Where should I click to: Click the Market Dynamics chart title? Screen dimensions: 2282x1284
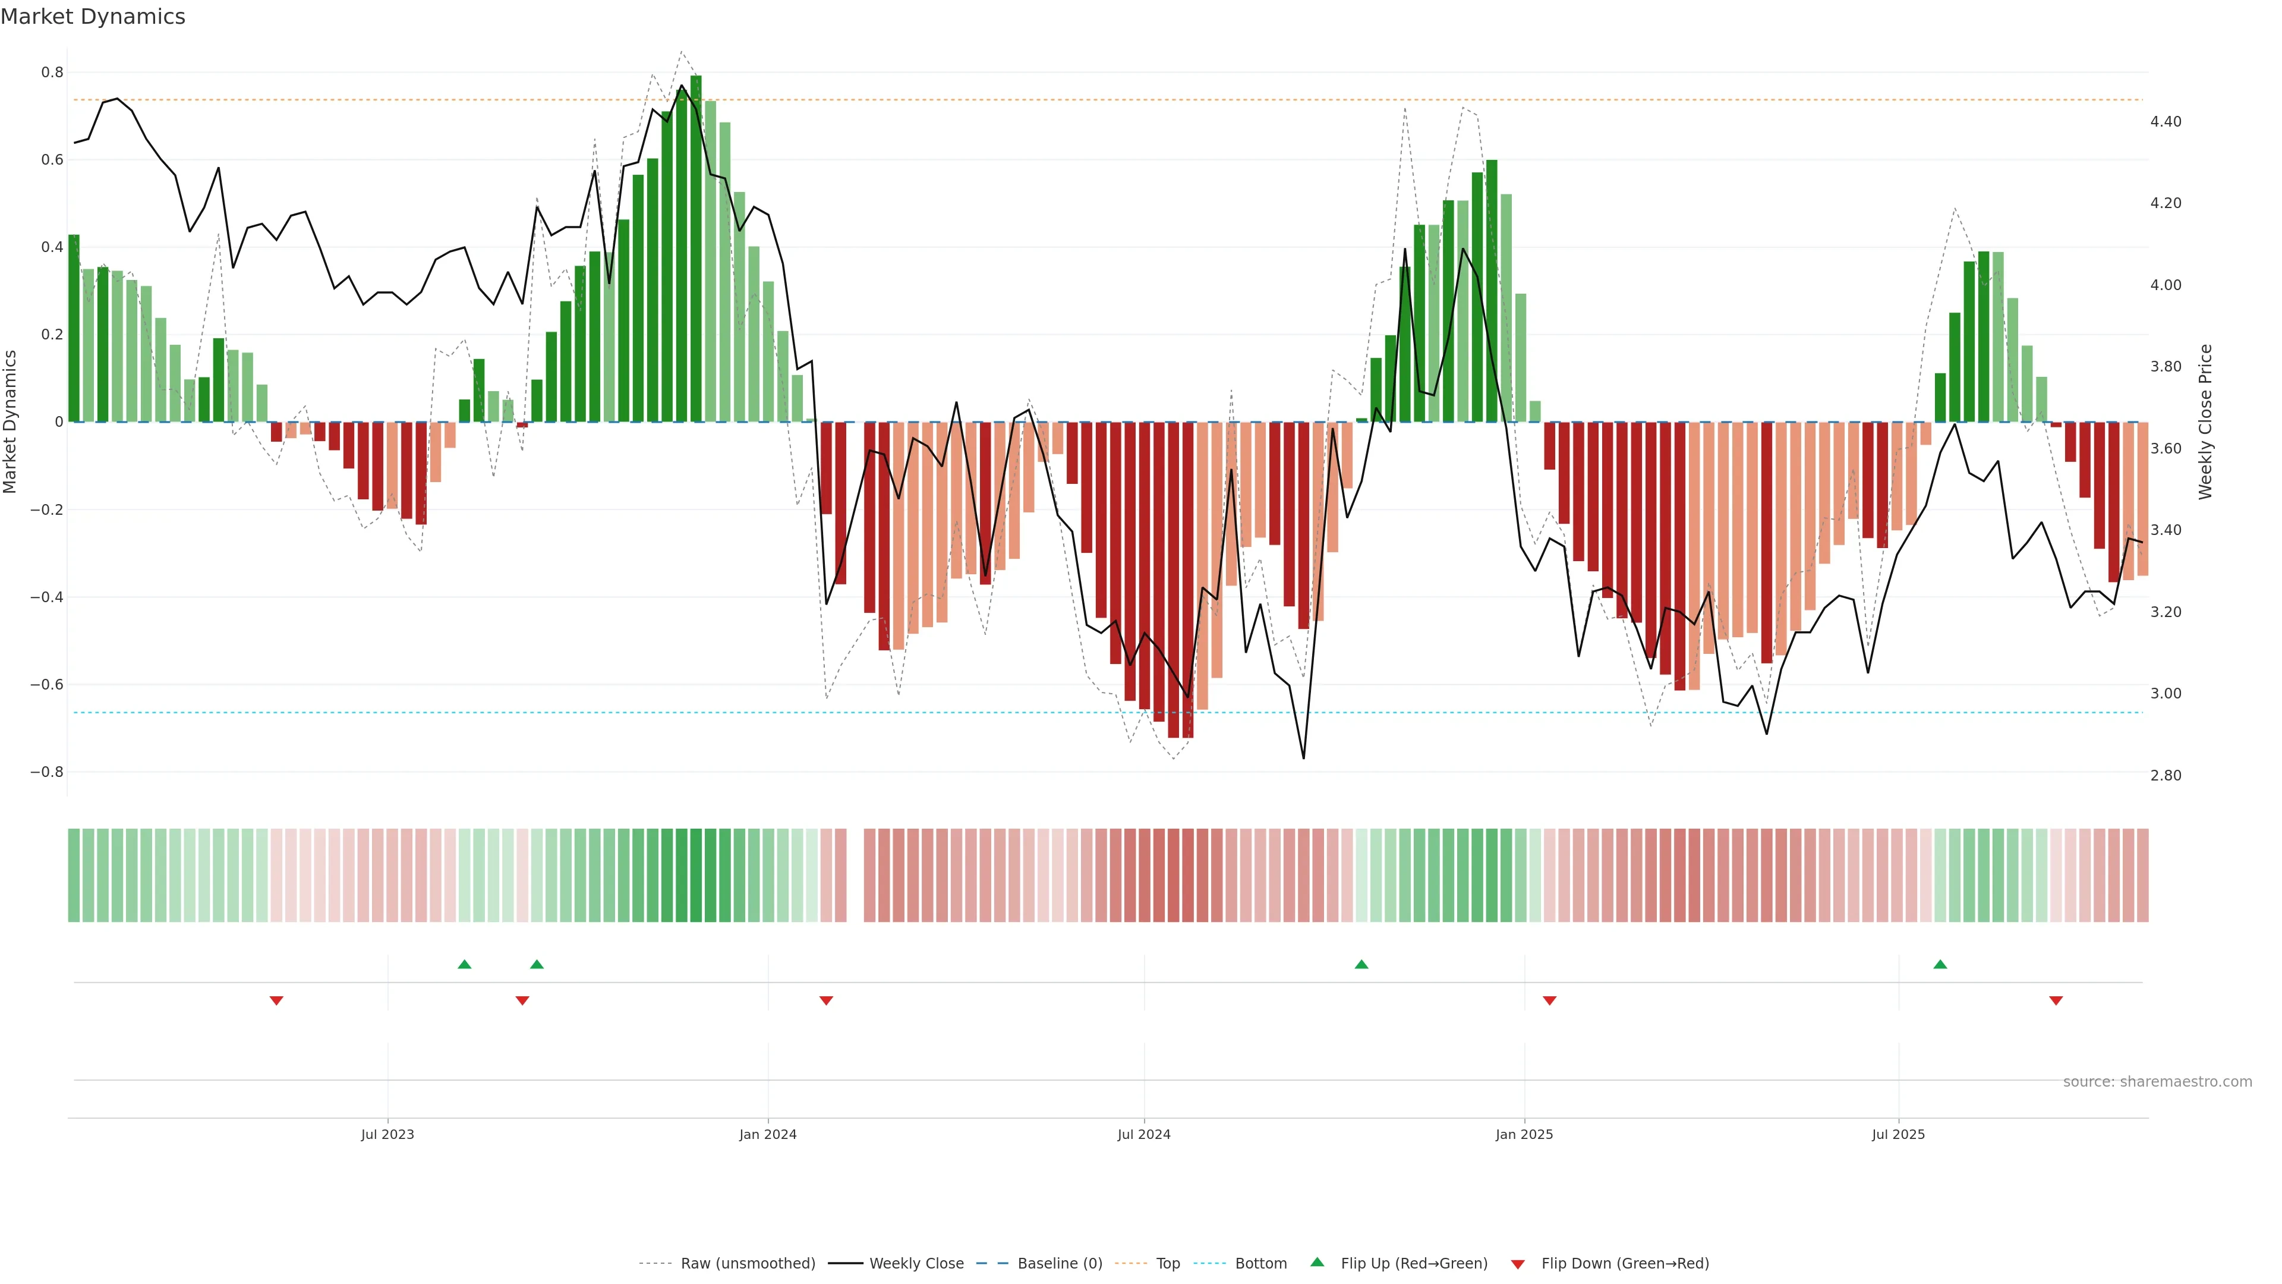pyautogui.click(x=93, y=17)
